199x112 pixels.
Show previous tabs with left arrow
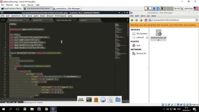coord(2,20)
